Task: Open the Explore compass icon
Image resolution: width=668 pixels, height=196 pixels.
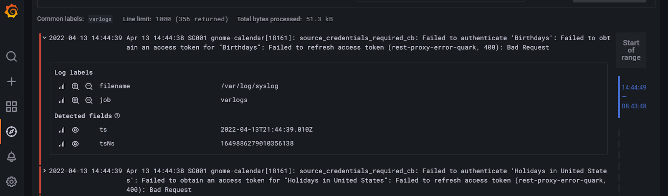Action: coord(12,132)
